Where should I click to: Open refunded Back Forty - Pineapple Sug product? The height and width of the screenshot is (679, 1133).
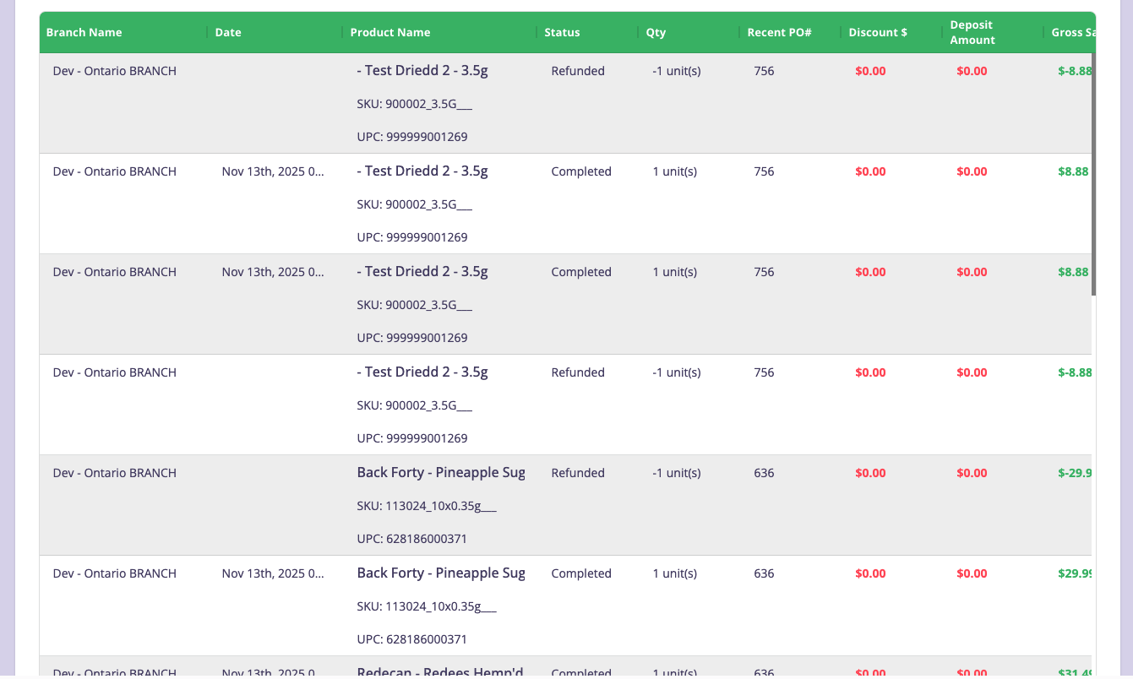coord(441,473)
